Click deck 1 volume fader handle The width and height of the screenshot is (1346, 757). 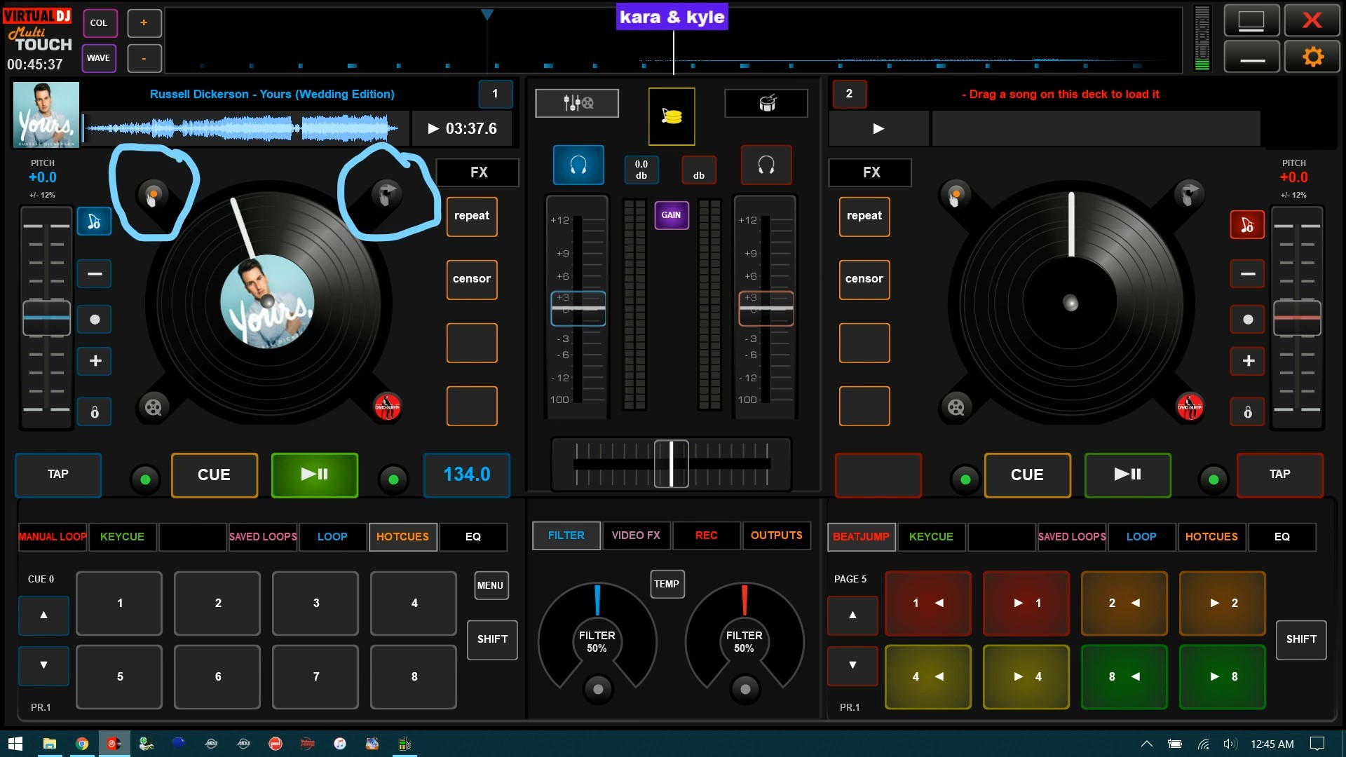(x=578, y=308)
